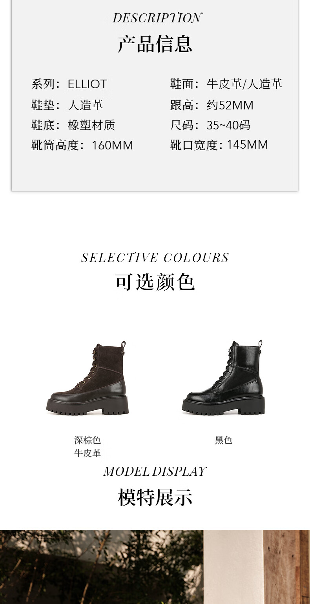Viewport: 310px width, 604px height.
Task: Open the model photo at bottom
Action: pos(155,567)
